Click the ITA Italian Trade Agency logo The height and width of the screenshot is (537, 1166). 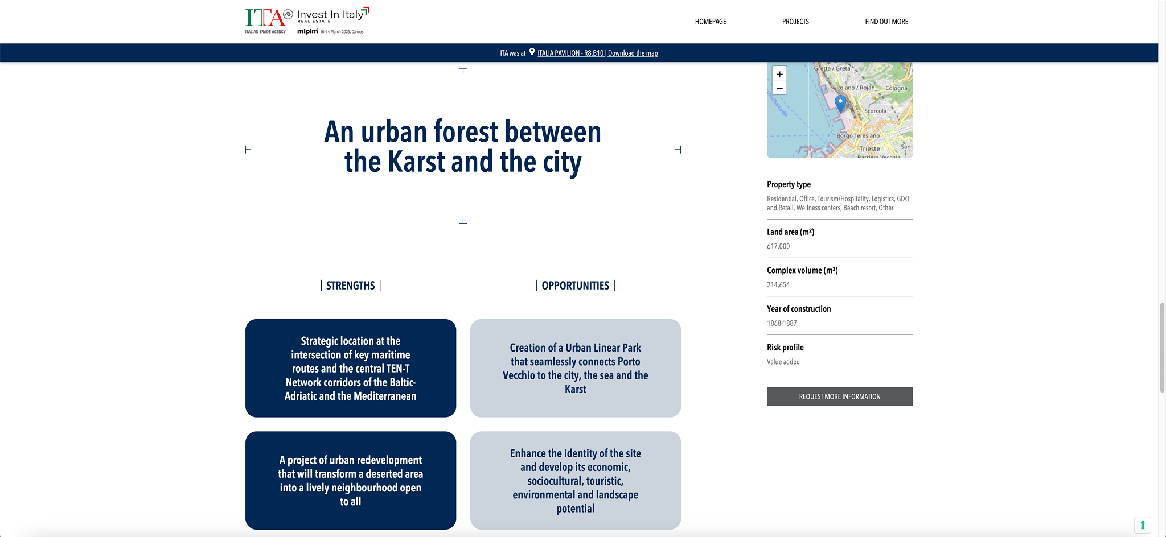265,20
